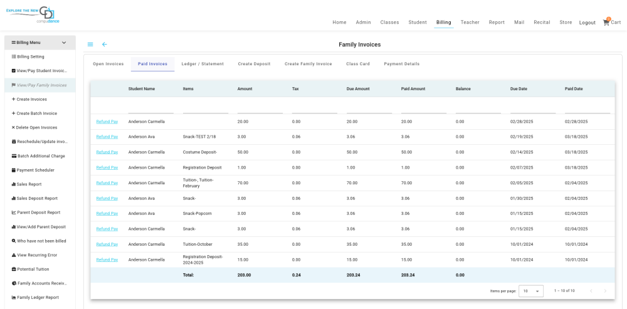Image resolution: width=627 pixels, height=309 pixels.
Task: Open Who have not been billed
Action: click(x=40, y=241)
